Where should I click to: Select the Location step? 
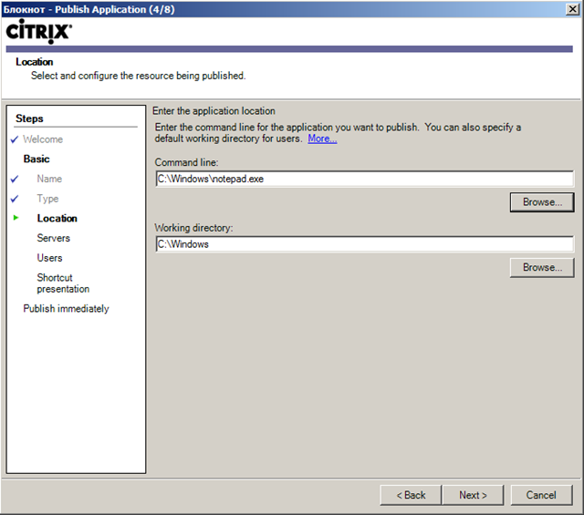click(x=57, y=219)
